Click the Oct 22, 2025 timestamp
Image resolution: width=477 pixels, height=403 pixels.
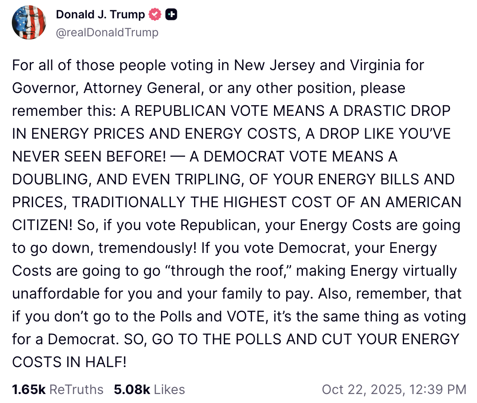pos(394,389)
